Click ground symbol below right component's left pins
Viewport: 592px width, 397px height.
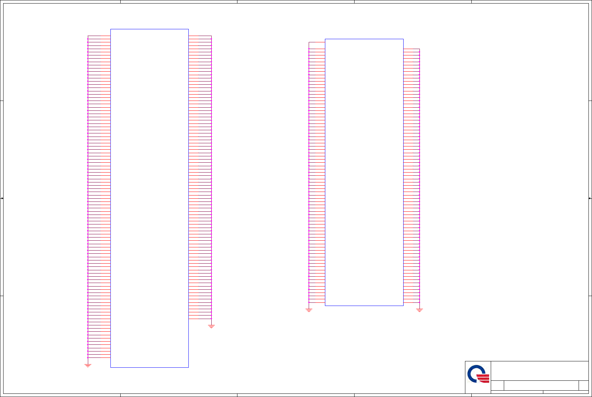309,310
